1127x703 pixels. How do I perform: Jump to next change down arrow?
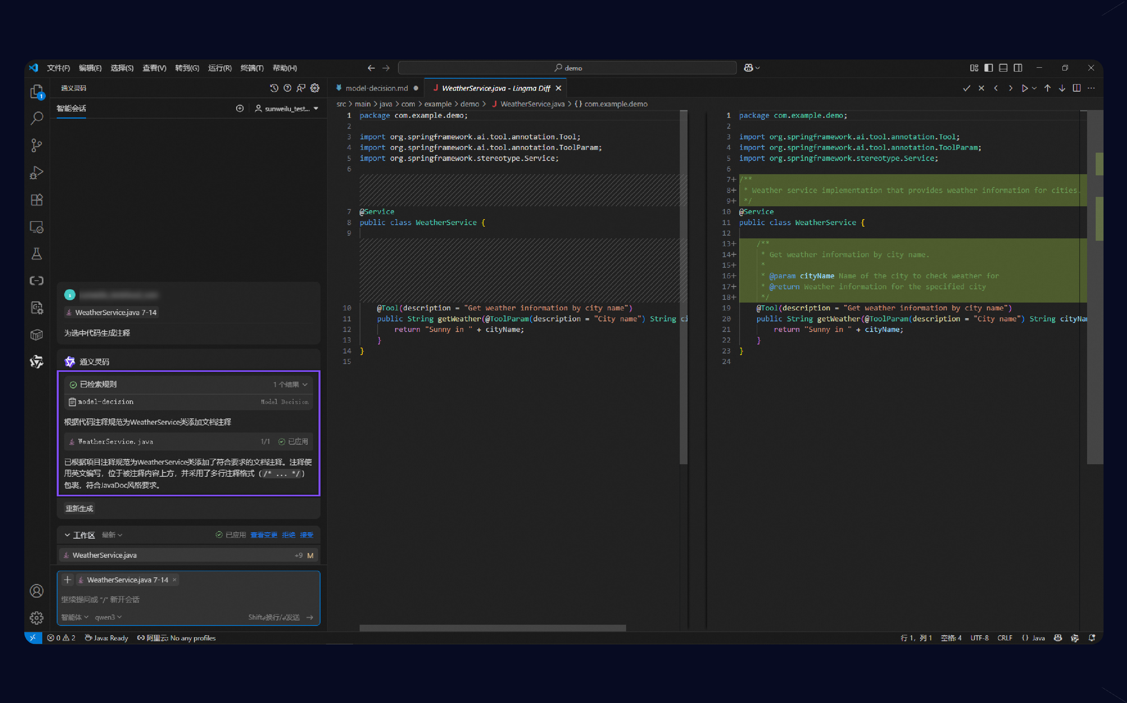pyautogui.click(x=1062, y=88)
